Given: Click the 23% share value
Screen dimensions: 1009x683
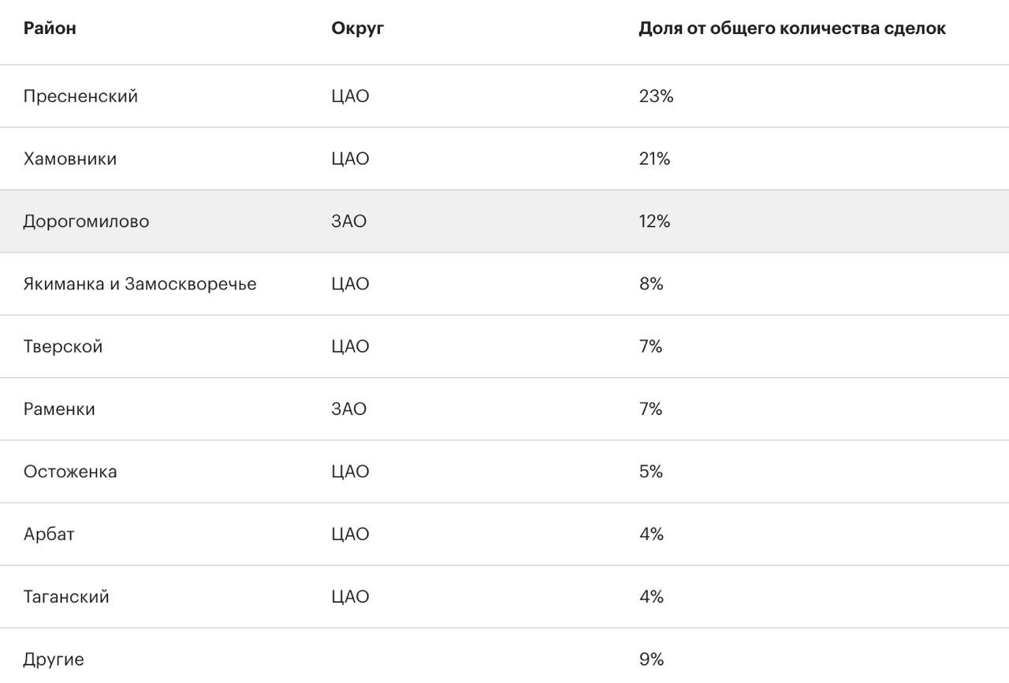Looking at the screenshot, I should coord(657,96).
